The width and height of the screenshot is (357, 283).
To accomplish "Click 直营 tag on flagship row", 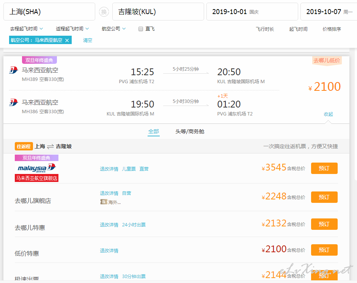I will click(144, 169).
